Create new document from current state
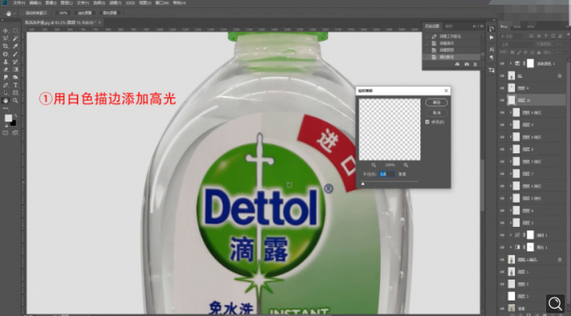 (458, 64)
